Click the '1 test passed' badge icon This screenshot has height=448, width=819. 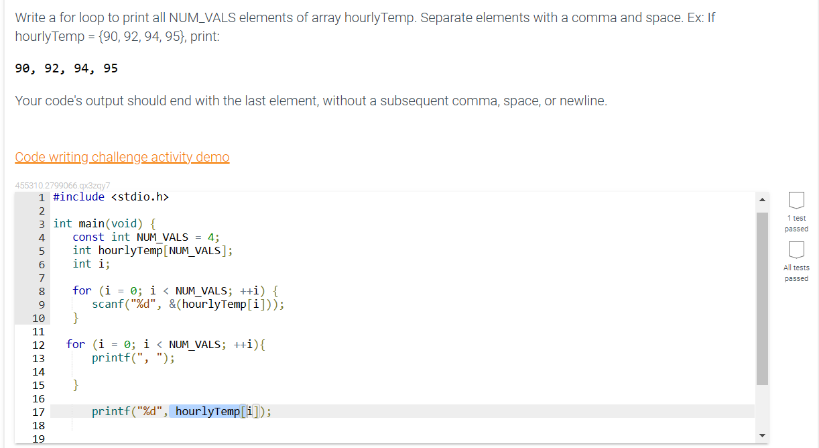[x=796, y=200]
